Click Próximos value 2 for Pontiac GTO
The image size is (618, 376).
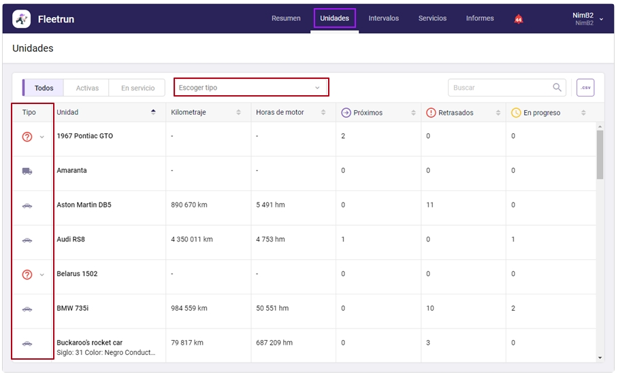pyautogui.click(x=343, y=136)
